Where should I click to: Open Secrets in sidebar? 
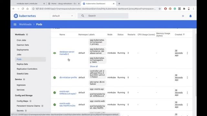point(20,111)
